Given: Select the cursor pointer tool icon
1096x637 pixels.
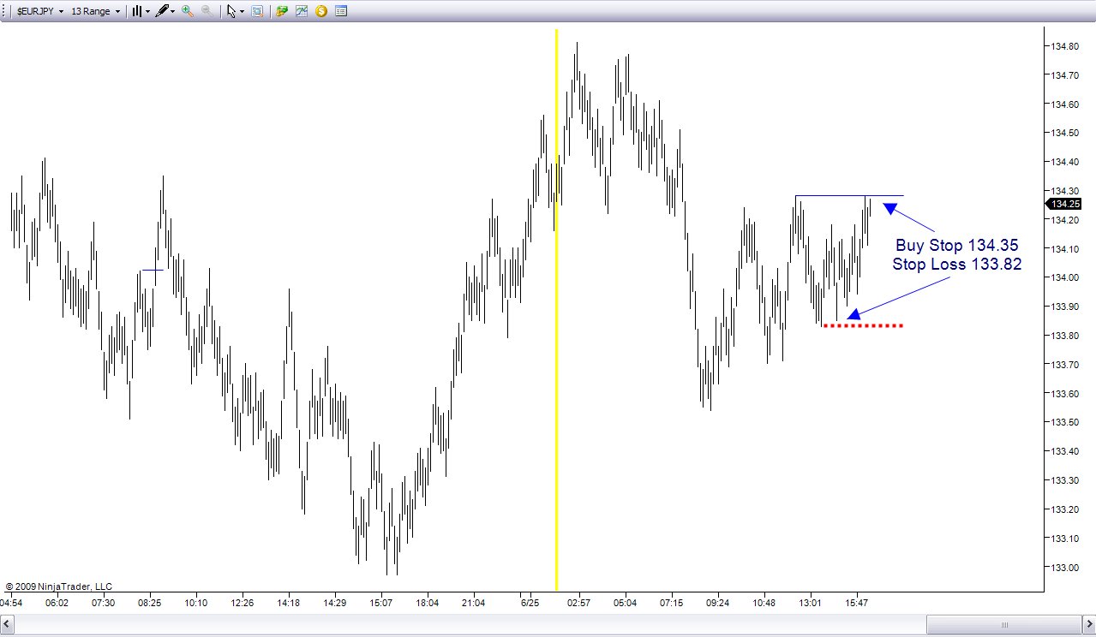Looking at the screenshot, I should click(231, 11).
